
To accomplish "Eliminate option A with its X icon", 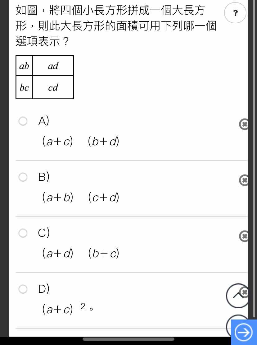I will [244, 124].
